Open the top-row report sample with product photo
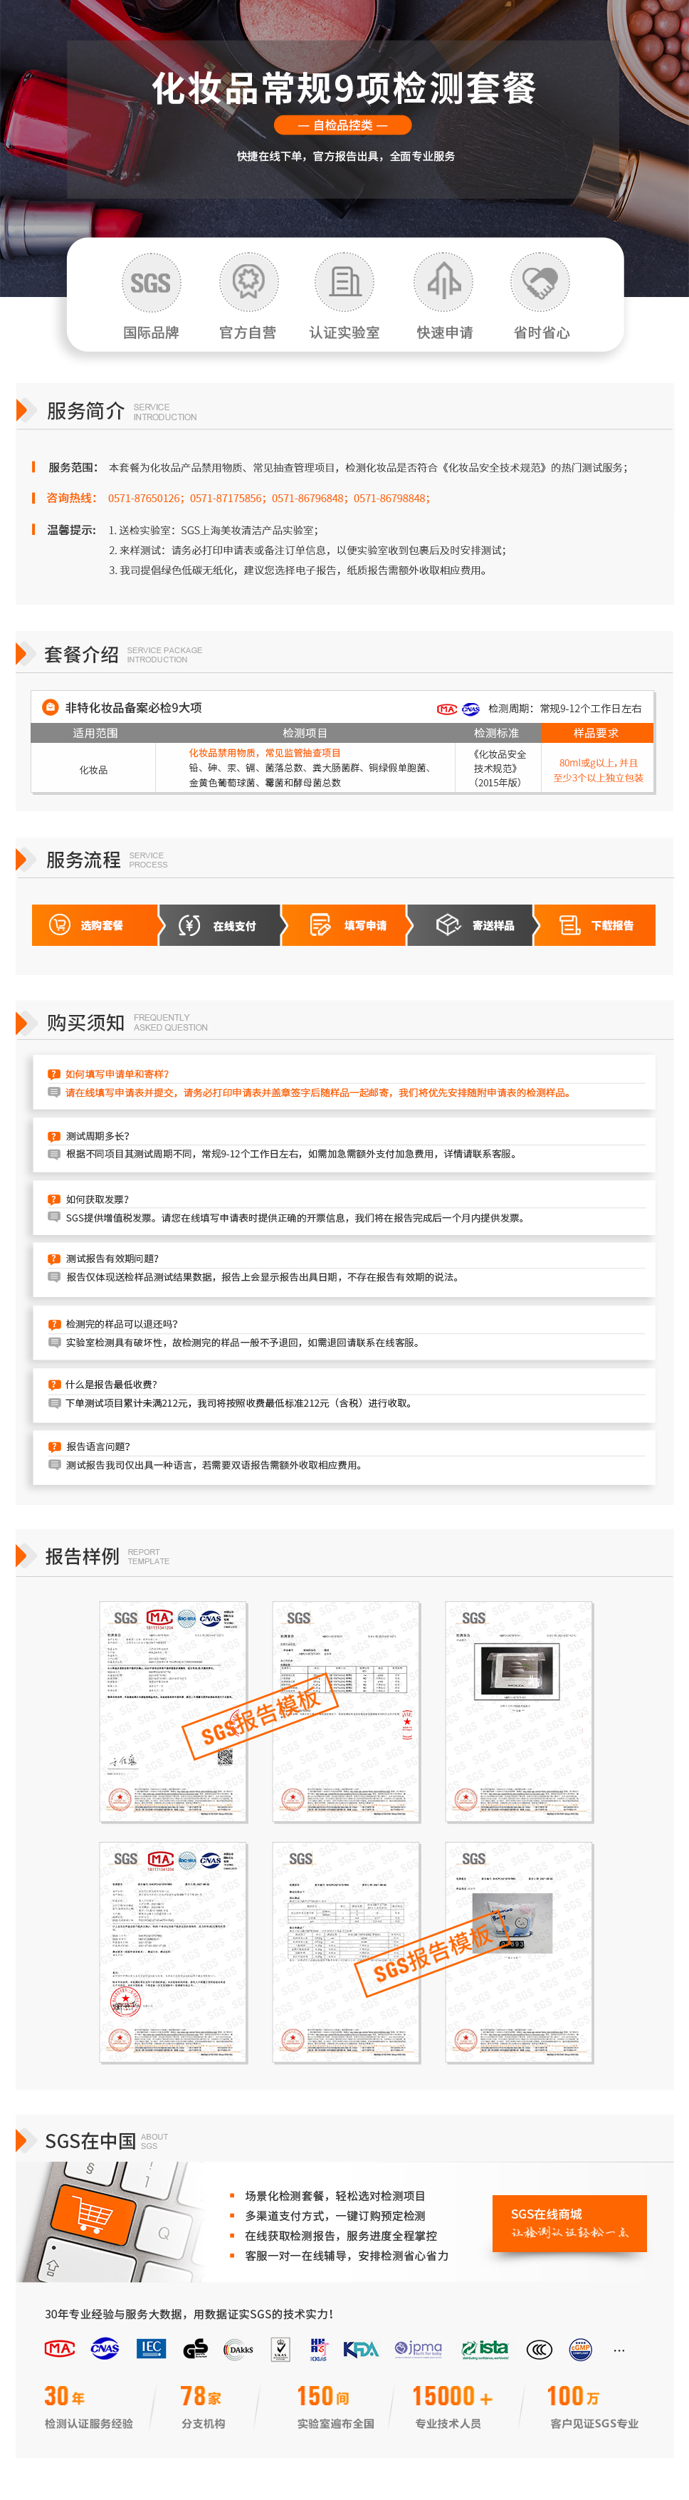 click(519, 1711)
